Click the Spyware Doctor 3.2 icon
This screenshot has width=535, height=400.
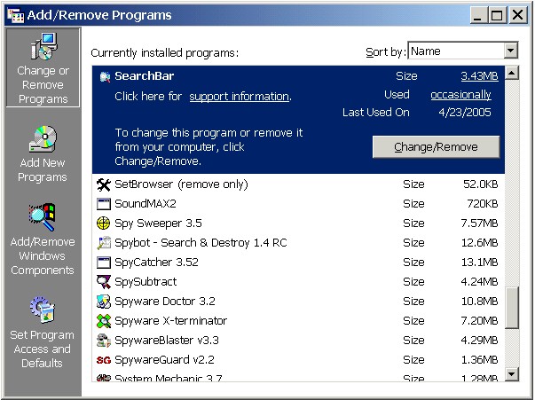[x=104, y=302]
